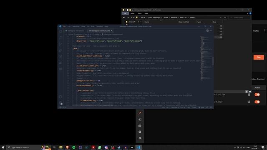267x150 pixels.
Task: Open File Explorer help icon
Action: [250, 13]
